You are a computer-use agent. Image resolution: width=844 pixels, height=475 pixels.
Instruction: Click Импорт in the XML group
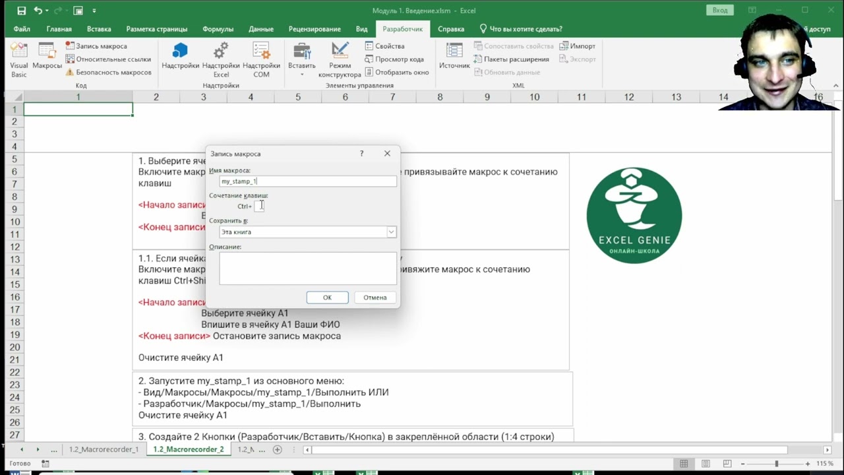point(578,46)
